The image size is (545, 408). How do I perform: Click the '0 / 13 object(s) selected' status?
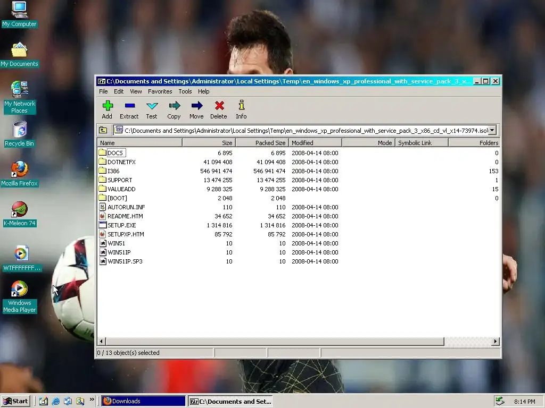pos(128,353)
